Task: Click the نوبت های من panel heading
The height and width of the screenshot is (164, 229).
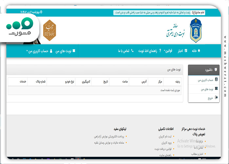Action: pos(174,70)
